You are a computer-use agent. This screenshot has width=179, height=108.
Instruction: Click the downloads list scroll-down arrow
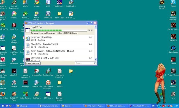(95, 59)
